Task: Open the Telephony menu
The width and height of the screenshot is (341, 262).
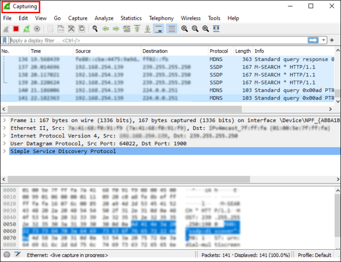Action: [x=162, y=18]
